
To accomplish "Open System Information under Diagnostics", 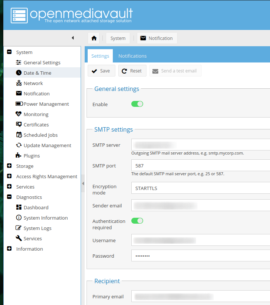I will coord(42,218).
